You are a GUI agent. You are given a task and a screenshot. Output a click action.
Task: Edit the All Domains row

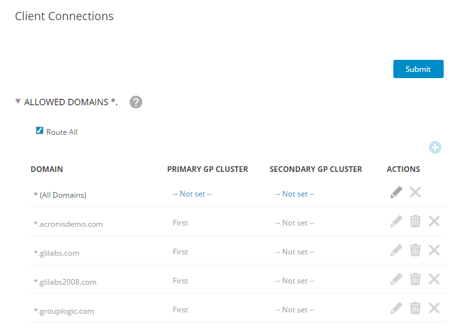click(396, 192)
